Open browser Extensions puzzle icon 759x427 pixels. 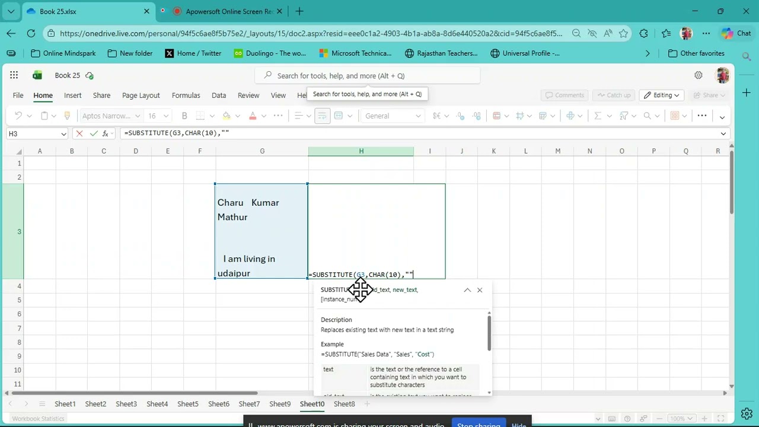(x=644, y=34)
